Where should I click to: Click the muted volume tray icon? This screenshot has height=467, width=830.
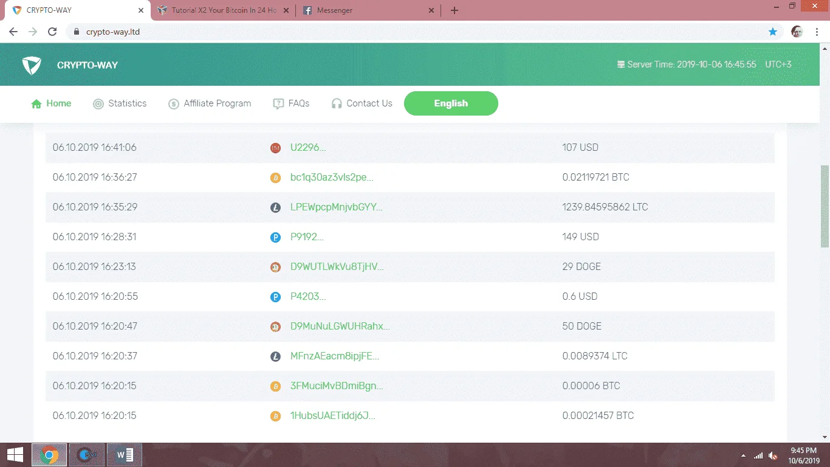pyautogui.click(x=773, y=455)
